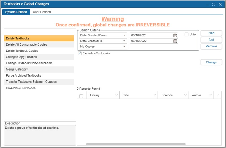This screenshot has height=148, width=226.
Task: Close the Global Changes window
Action: click(x=220, y=4)
